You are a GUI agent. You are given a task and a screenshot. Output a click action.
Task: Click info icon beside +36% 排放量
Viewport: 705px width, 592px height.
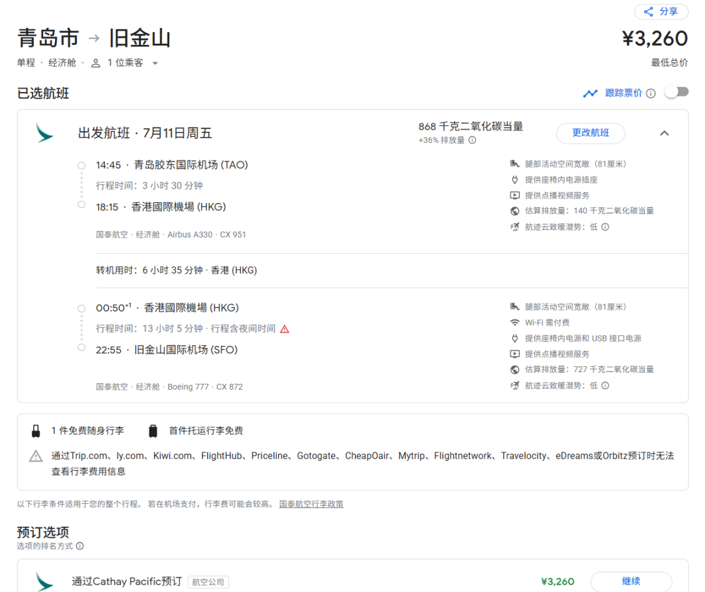(472, 140)
